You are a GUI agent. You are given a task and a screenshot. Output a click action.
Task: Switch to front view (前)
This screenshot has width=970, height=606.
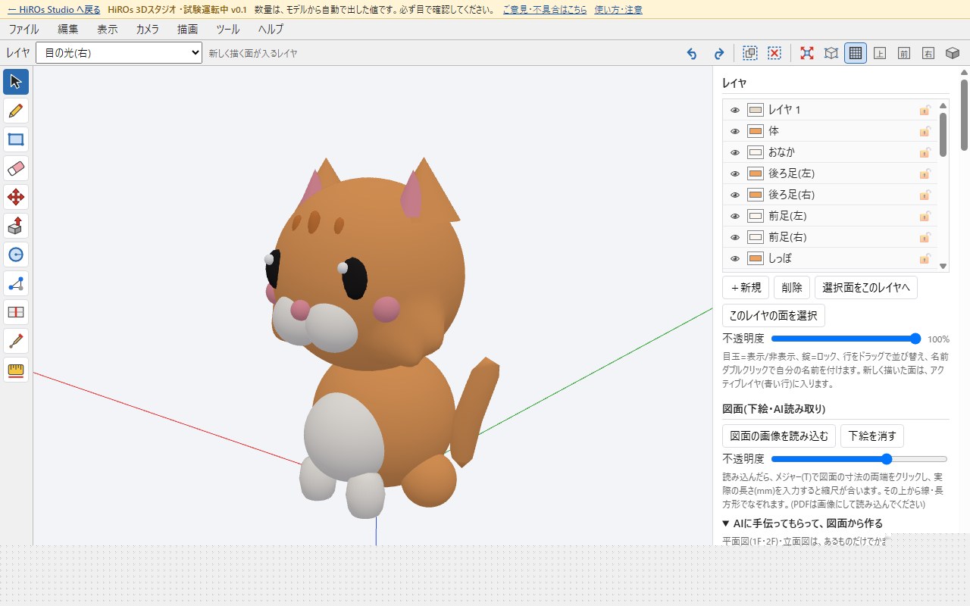tap(904, 53)
